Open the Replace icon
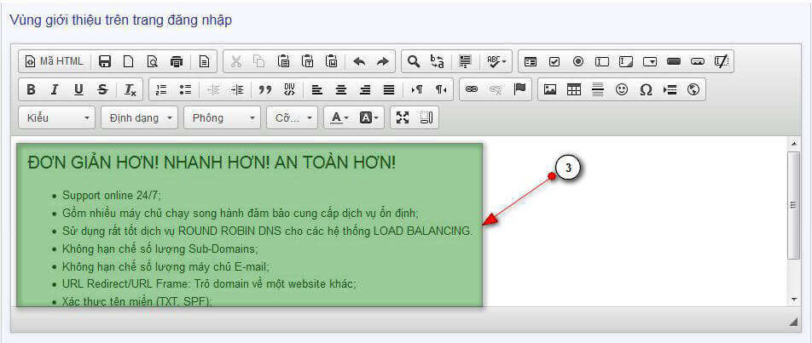This screenshot has width=812, height=343. pyautogui.click(x=437, y=61)
